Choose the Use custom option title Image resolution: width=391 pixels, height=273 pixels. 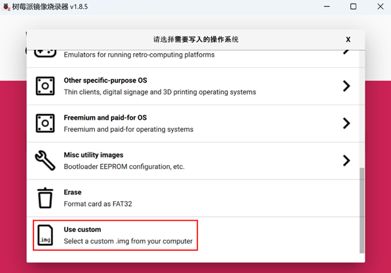[x=83, y=229]
